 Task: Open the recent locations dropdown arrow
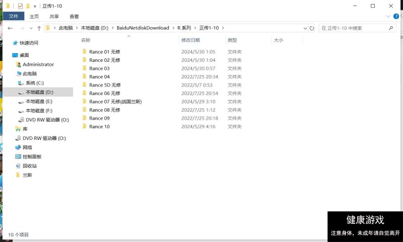(31, 28)
